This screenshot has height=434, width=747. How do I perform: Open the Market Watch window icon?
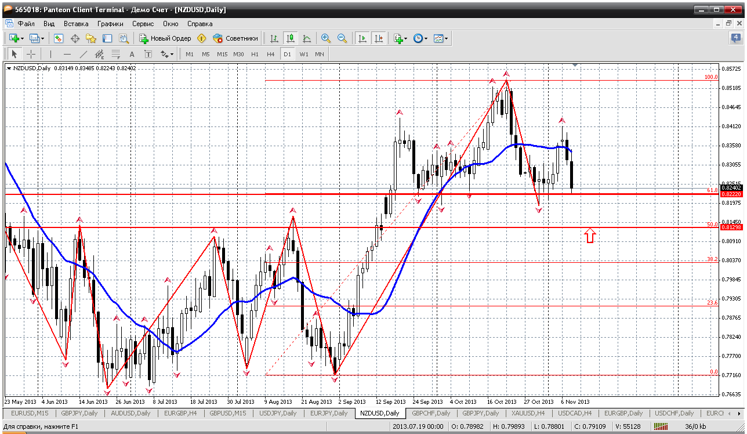click(59, 38)
